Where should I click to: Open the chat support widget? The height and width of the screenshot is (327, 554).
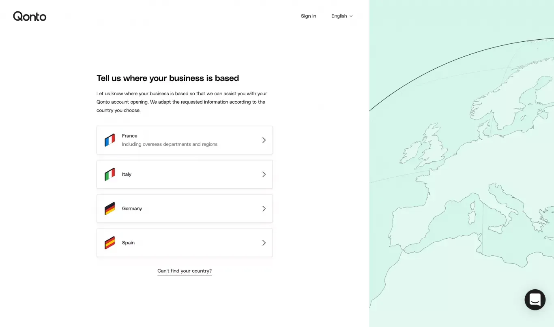(x=535, y=300)
